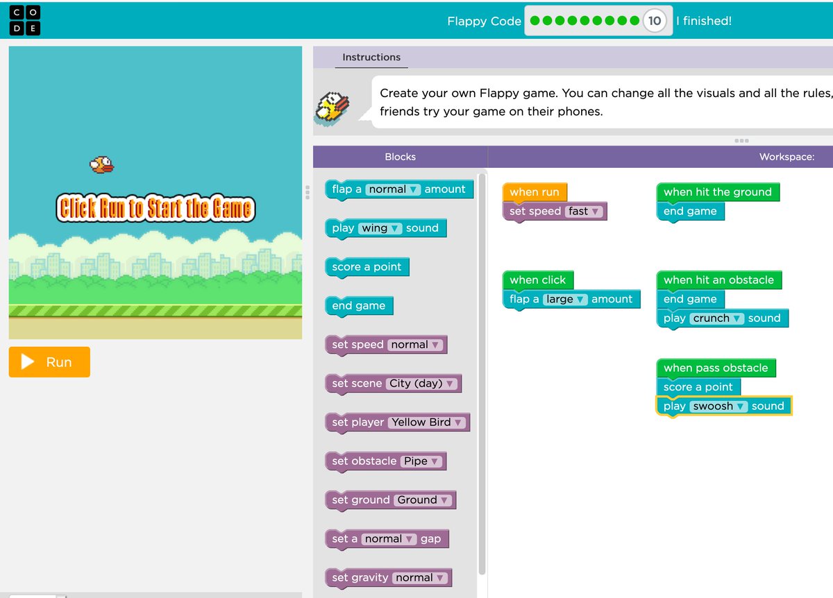Viewport: 833px width, 598px height.
Task: Select the "when click" event block
Action: 538,280
